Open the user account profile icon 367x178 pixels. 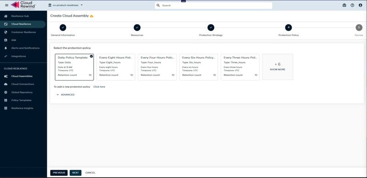(360, 5)
